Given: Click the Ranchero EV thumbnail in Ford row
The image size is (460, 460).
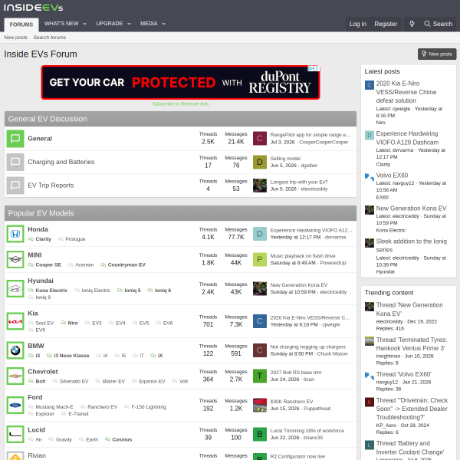Looking at the screenshot, I should pyautogui.click(x=260, y=405).
